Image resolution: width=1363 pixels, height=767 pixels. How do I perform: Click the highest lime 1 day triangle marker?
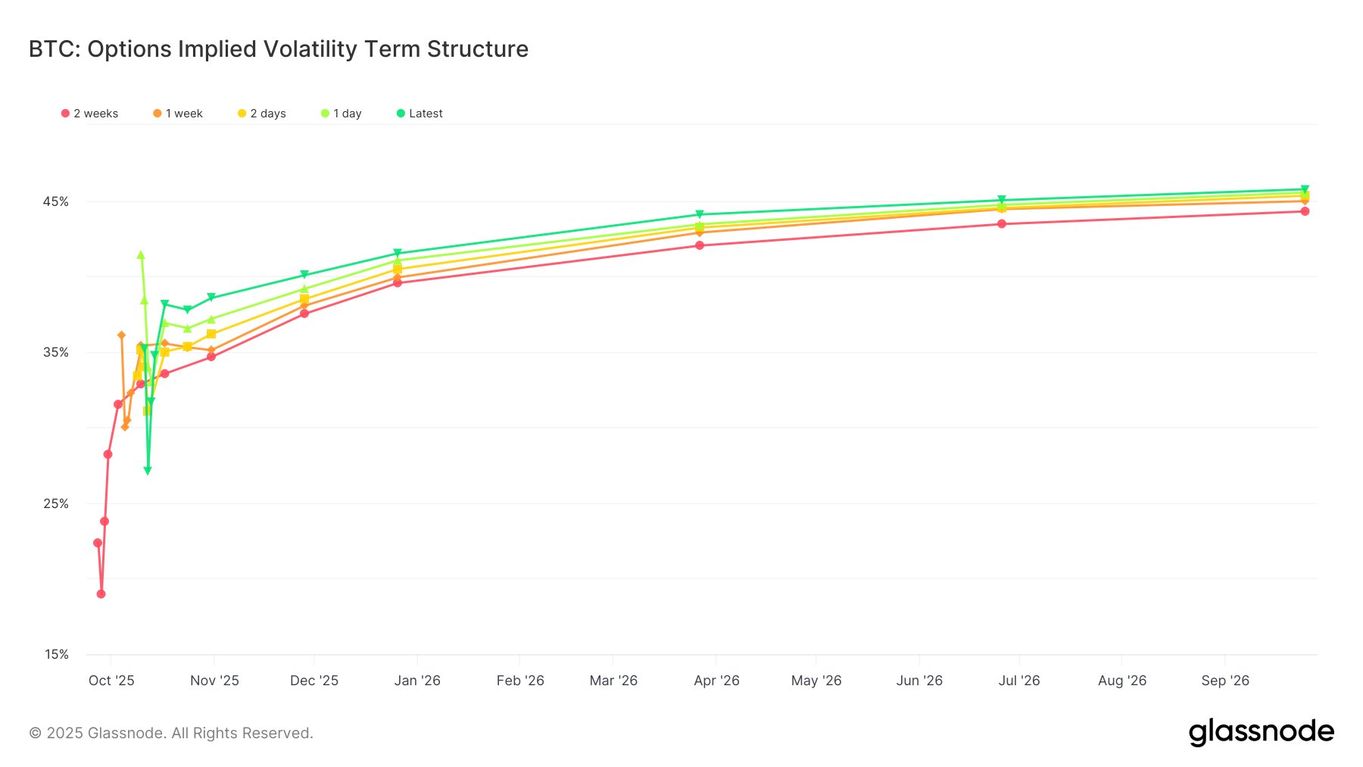point(141,255)
